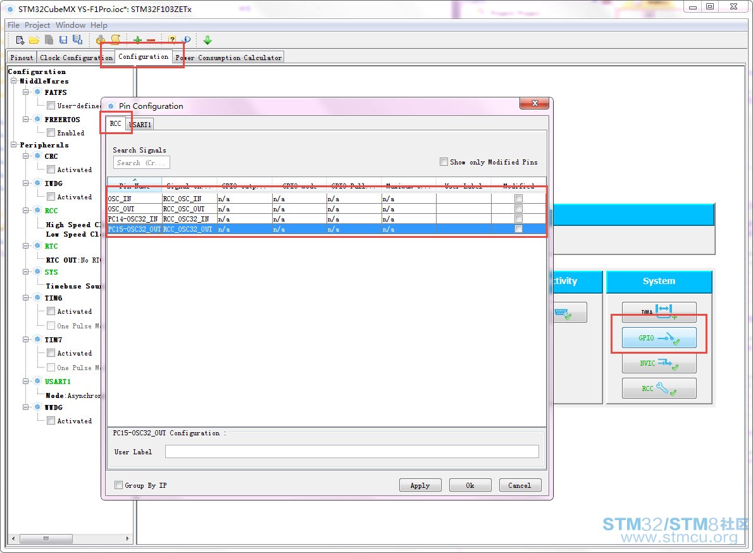The height and width of the screenshot is (553, 753).
Task: Click the TIM6 peripheral tree icon
Action: [37, 297]
